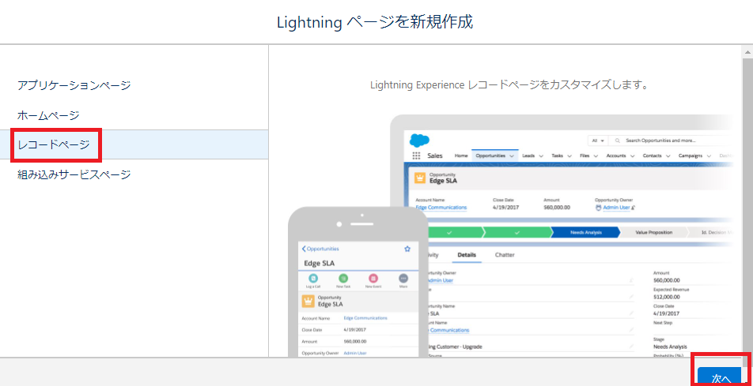Viewport: 753px width, 386px height.
Task: Click the preview pane vertical scrollbar track
Action: pos(747,206)
